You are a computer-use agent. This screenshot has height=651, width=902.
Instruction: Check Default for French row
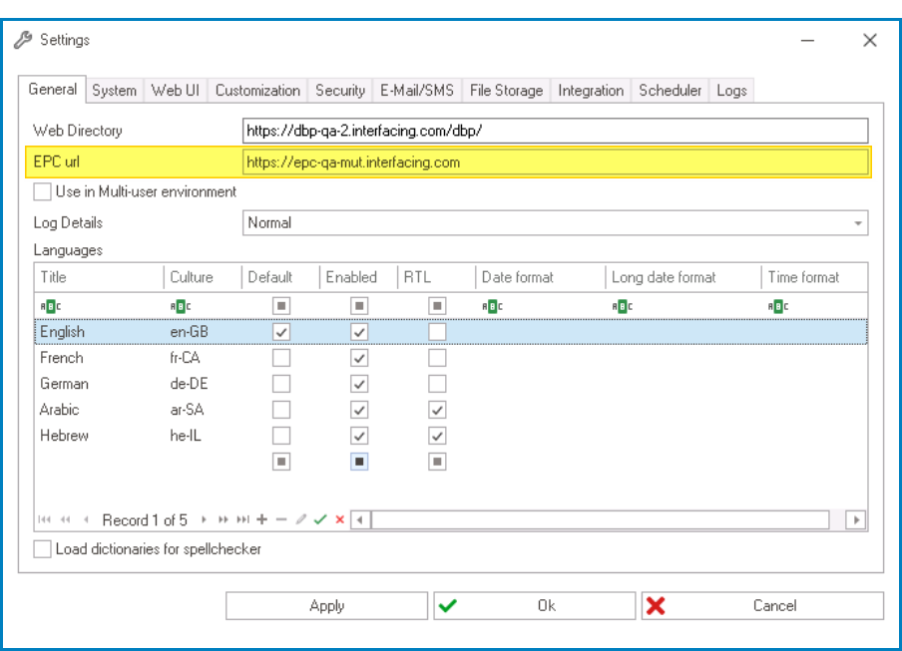(x=281, y=357)
